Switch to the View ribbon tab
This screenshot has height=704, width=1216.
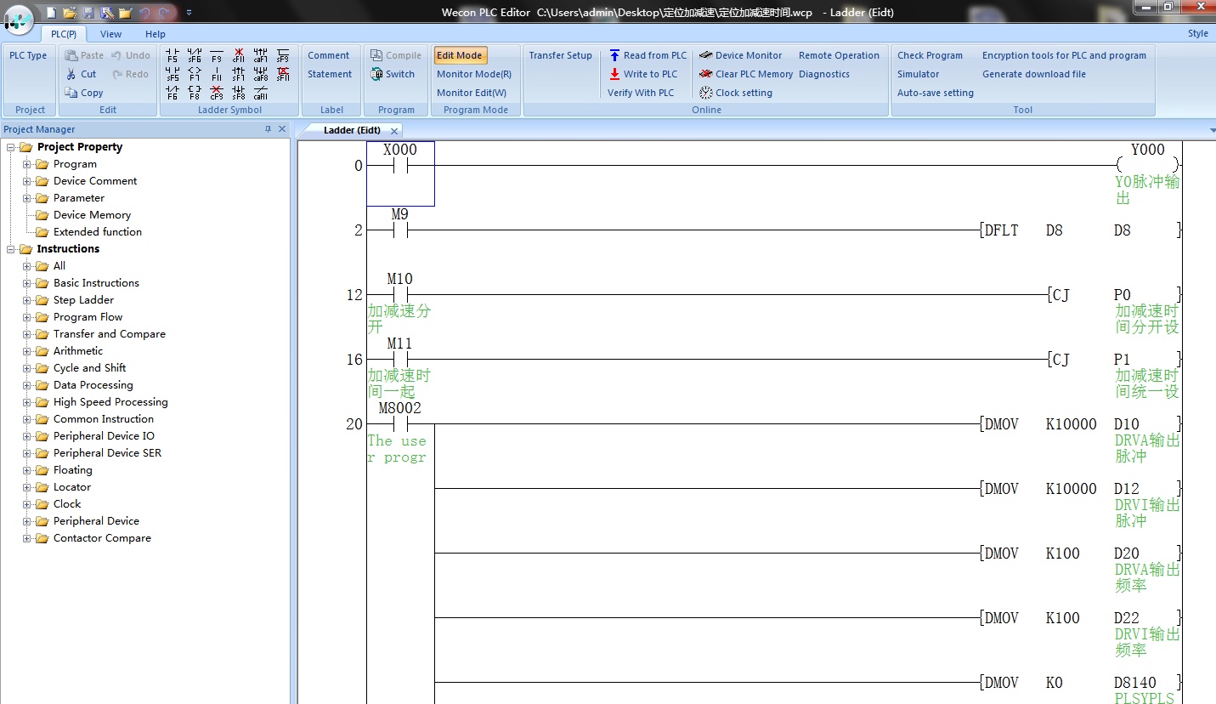click(x=110, y=34)
